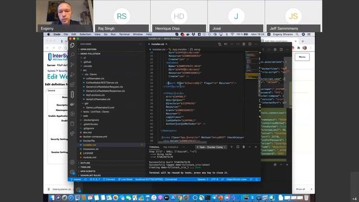Open new tab in browser window
The width and height of the screenshot is (359, 202).
coord(303,41)
